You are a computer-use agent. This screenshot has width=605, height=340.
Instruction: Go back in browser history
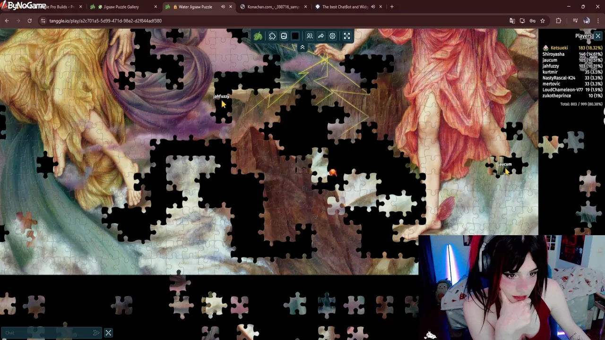pyautogui.click(x=7, y=21)
